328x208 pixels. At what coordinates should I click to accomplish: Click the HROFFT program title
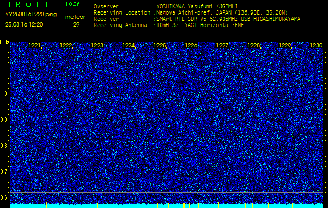coord(33,4)
